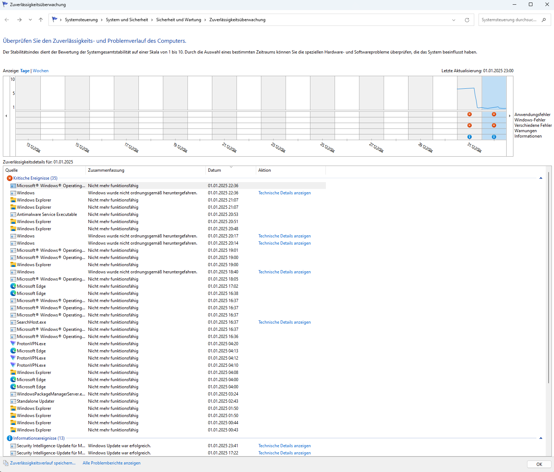Go back with the navigation back arrow
Screen dimensions: 554x472
pyautogui.click(x=7, y=20)
